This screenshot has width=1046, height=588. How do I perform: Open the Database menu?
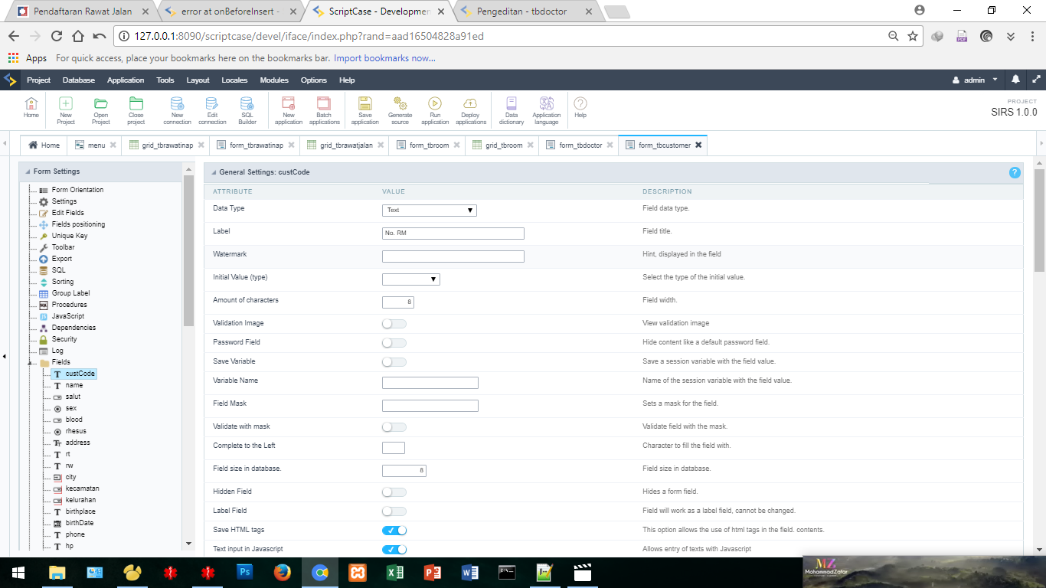pyautogui.click(x=79, y=80)
